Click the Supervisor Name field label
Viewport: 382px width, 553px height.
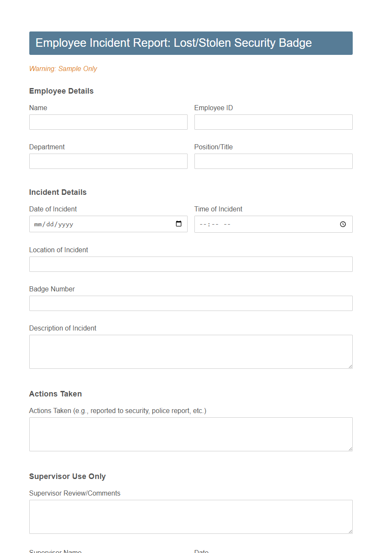click(x=55, y=551)
